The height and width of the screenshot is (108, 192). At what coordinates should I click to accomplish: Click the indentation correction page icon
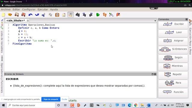click(64, 15)
